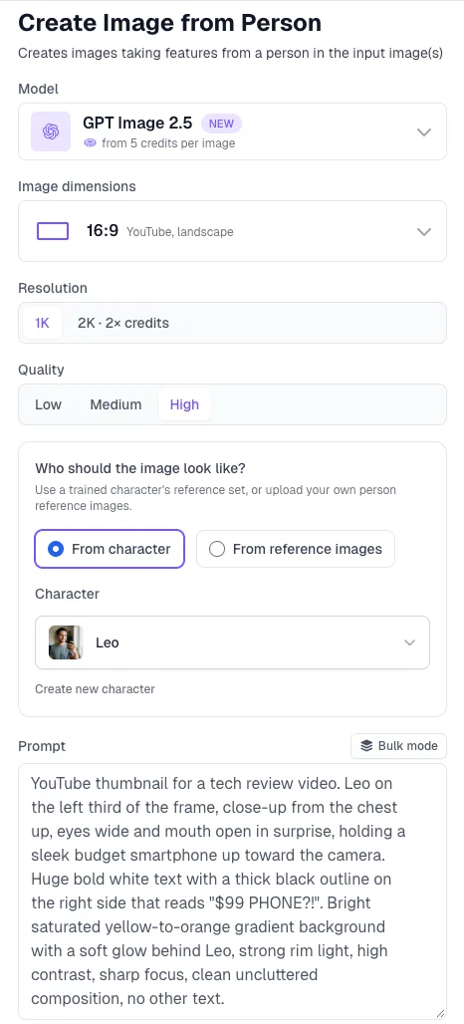The width and height of the screenshot is (464, 1024).
Task: Open the Leo character combo box
Action: [232, 642]
